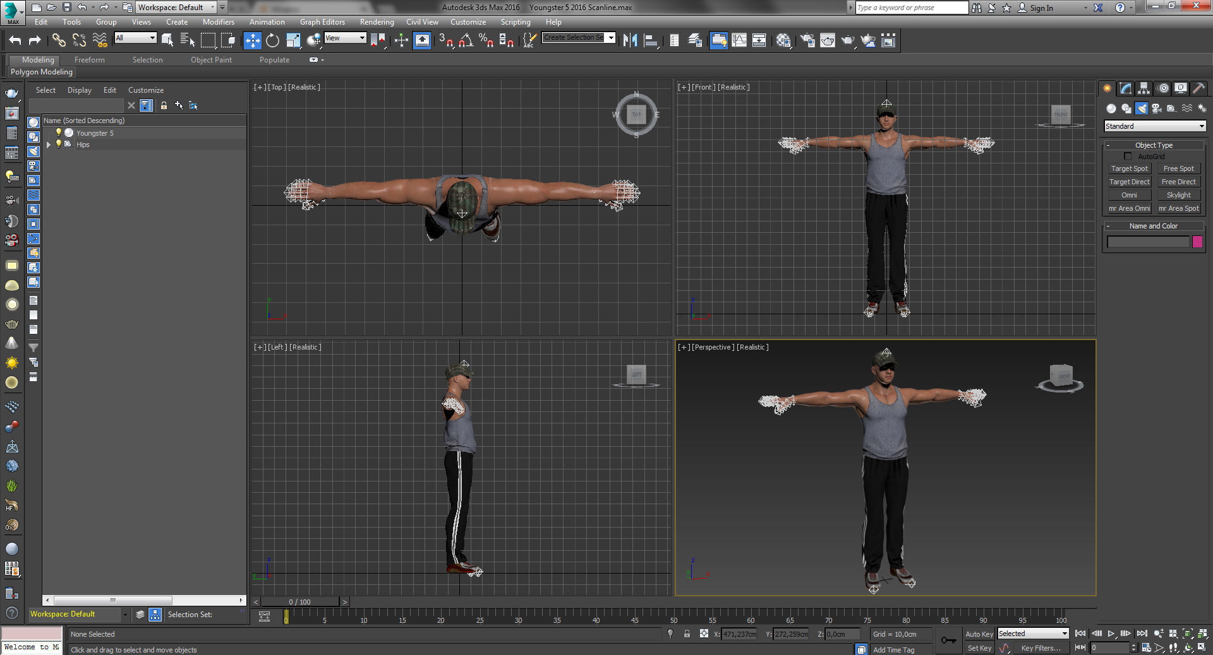Open the Selection Filter 'All' dropdown

tap(135, 38)
